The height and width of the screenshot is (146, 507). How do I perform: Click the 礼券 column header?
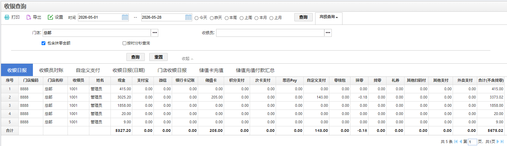point(395,80)
